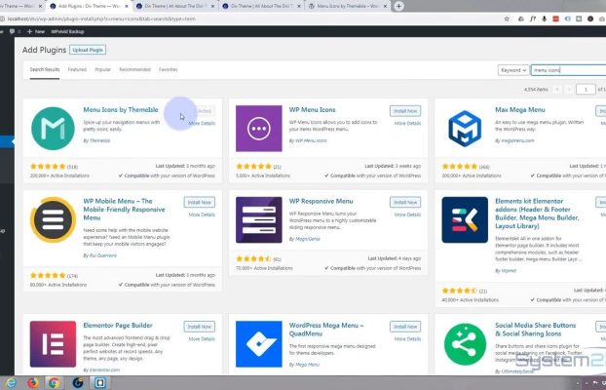Image resolution: width=606 pixels, height=390 pixels.
Task: Click the microphone extension icon in Chrome toolbar
Action: (545, 19)
